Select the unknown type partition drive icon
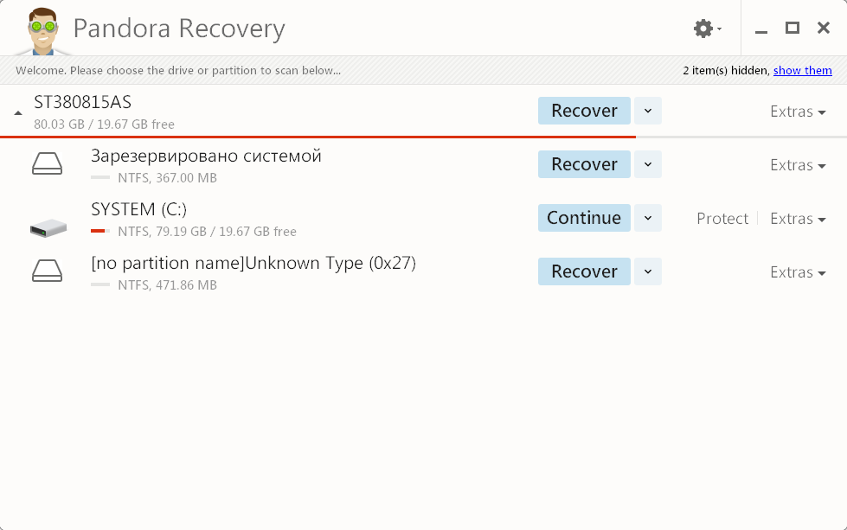Screen dimensions: 847x530 (x=47, y=271)
